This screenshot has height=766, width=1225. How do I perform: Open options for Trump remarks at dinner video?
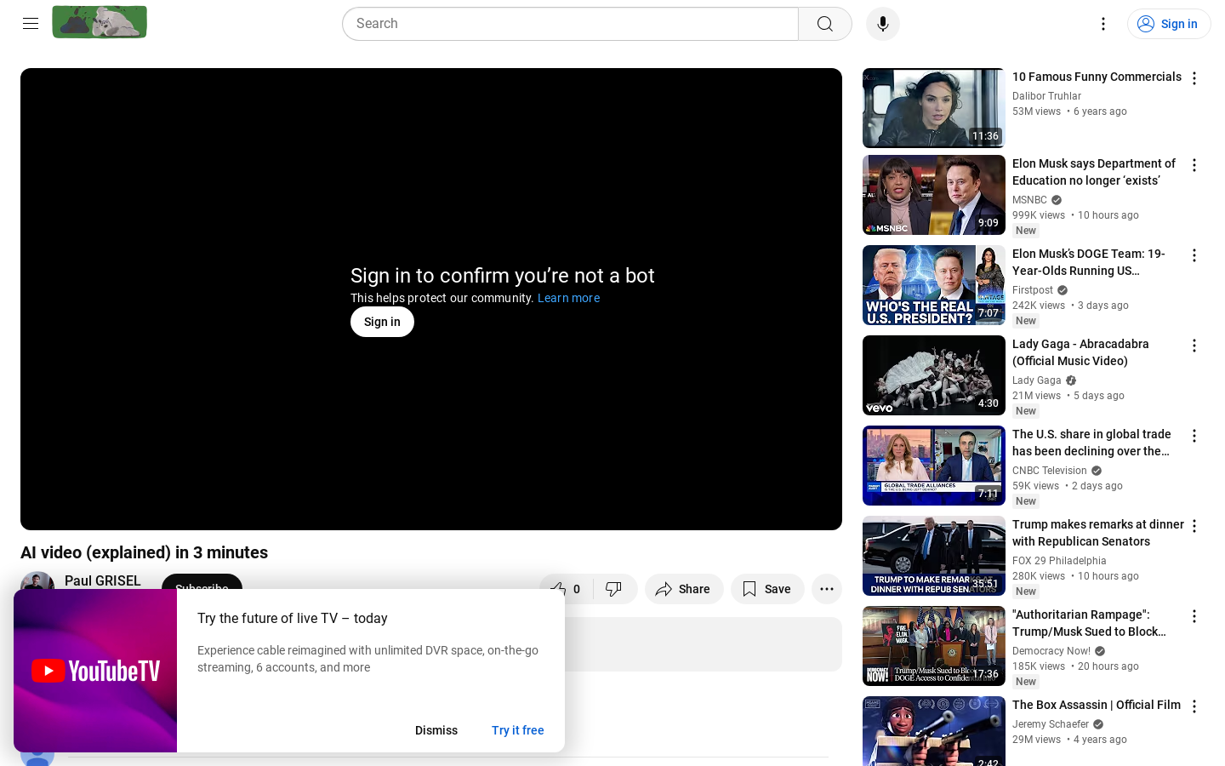click(1194, 526)
